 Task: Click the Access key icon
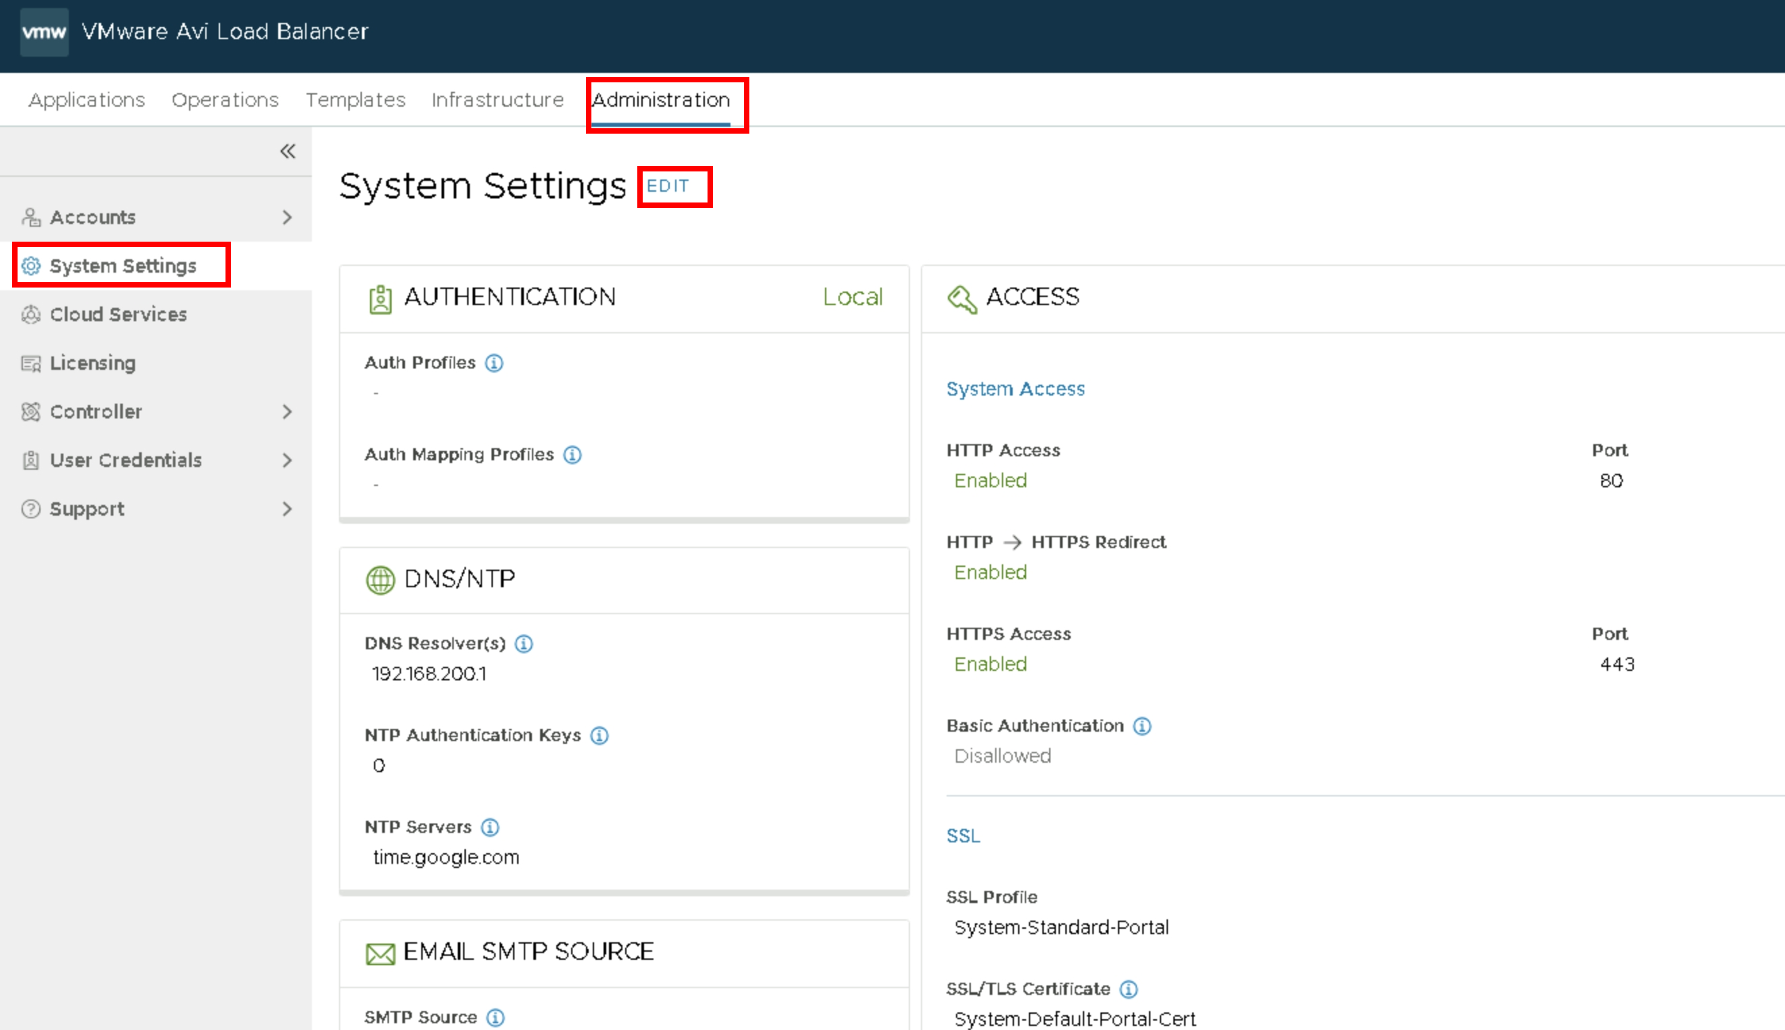pyautogui.click(x=962, y=299)
